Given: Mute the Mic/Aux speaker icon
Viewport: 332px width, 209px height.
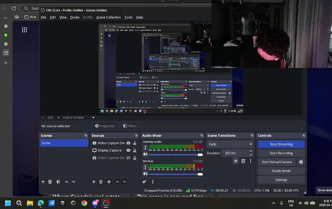Looking at the screenshot, I should (145, 174).
